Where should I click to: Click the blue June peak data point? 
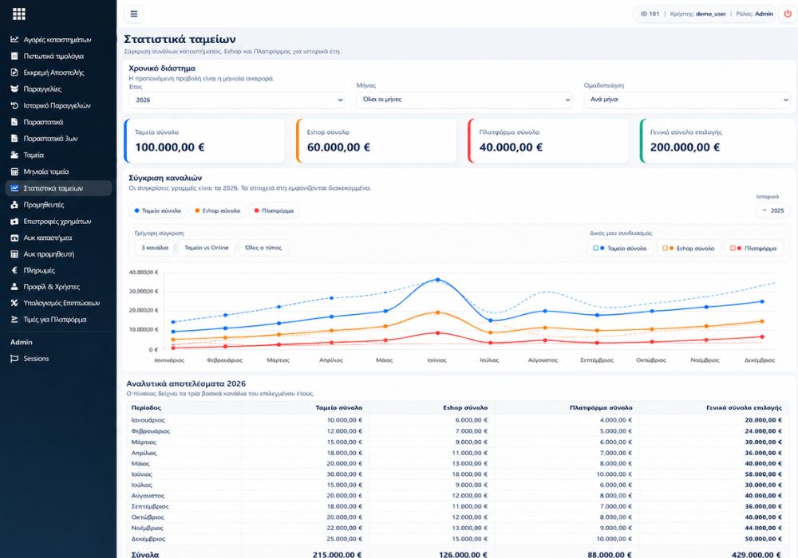437,280
